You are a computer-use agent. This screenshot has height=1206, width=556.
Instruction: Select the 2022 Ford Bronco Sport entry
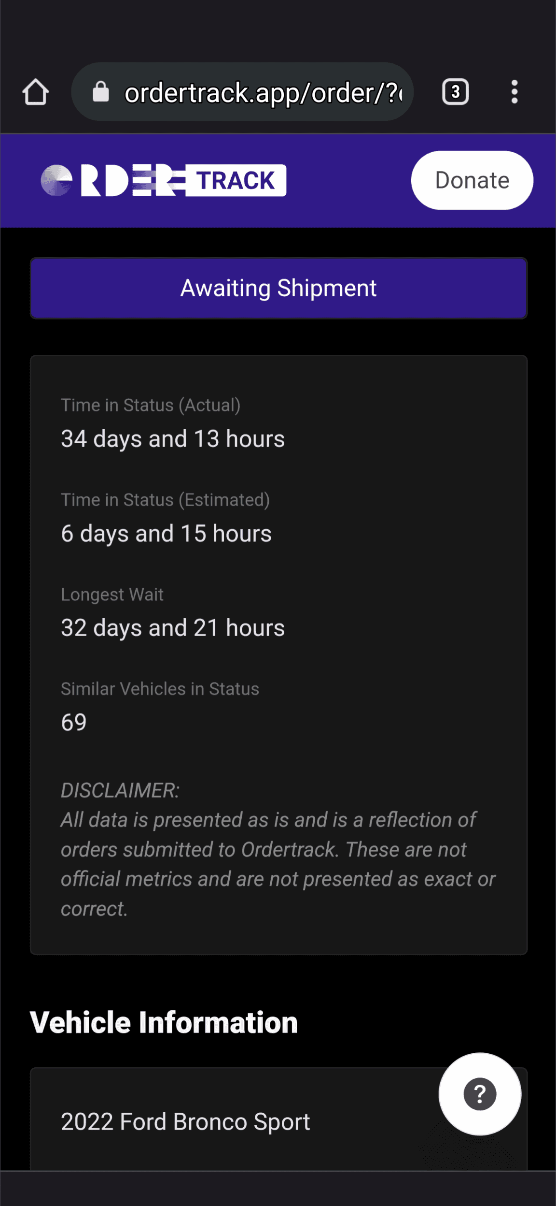click(185, 1121)
